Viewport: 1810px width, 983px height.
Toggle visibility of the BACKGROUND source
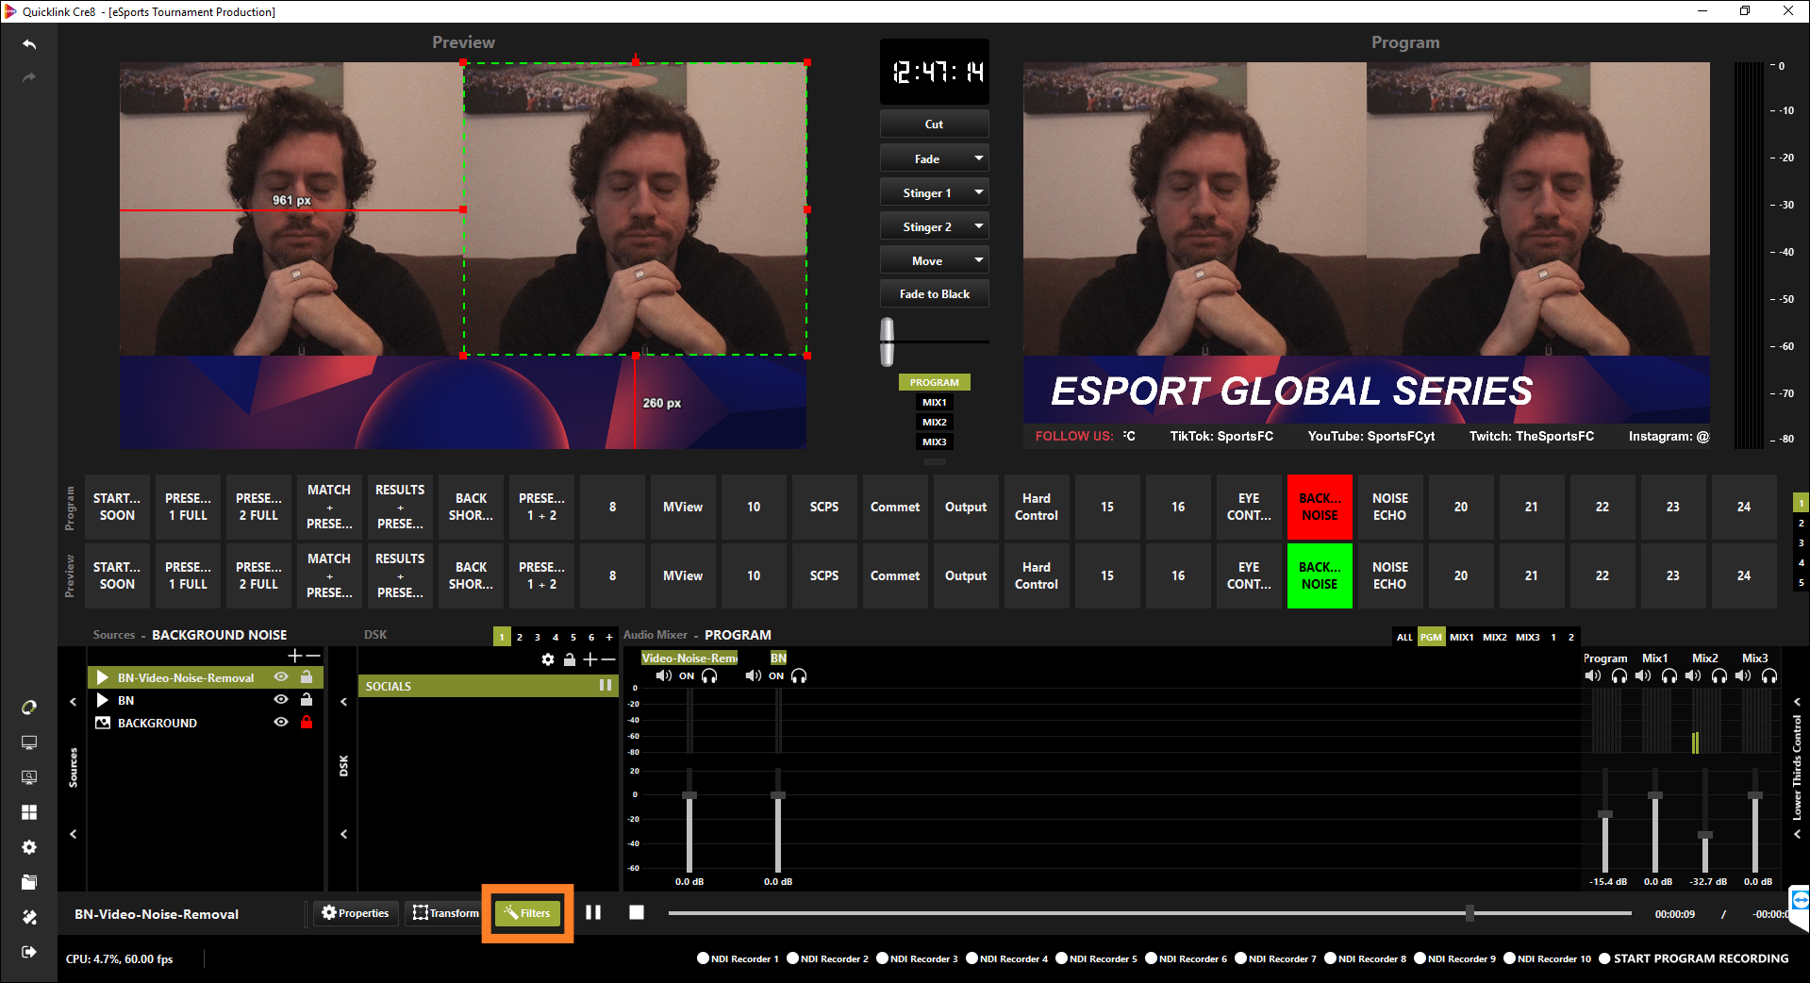pyautogui.click(x=281, y=723)
